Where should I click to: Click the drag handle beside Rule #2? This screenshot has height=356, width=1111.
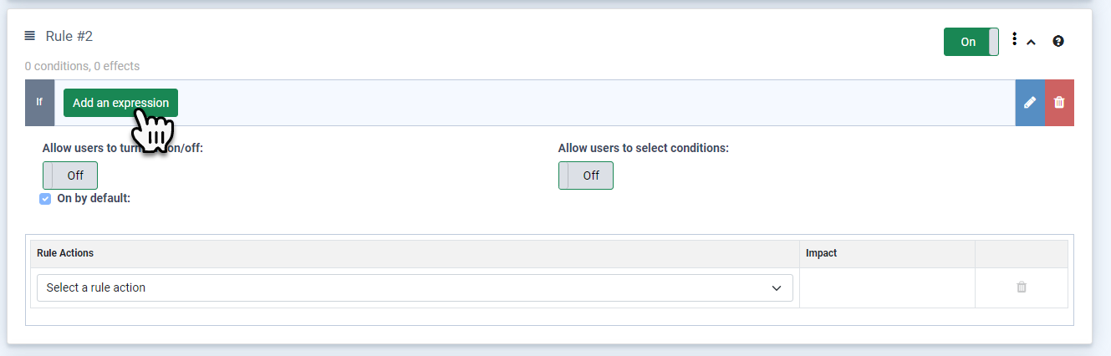click(x=30, y=36)
